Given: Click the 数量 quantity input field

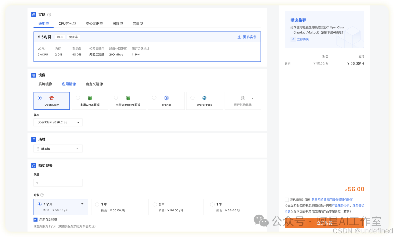Looking at the screenshot, I should 58,182.
